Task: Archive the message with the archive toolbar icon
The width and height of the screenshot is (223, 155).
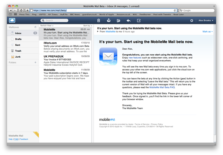Action: coord(109,20)
